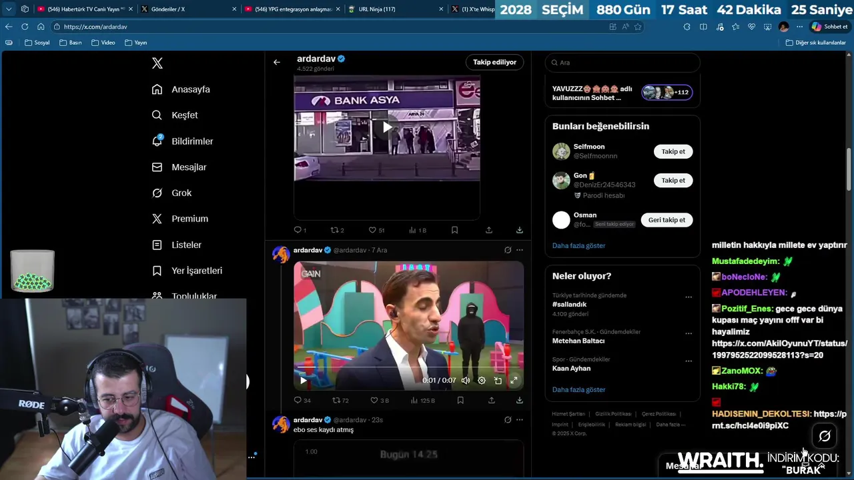This screenshot has height=480, width=854.
Task: Click Daha fazla göster under Neler oluyor
Action: 578,390
